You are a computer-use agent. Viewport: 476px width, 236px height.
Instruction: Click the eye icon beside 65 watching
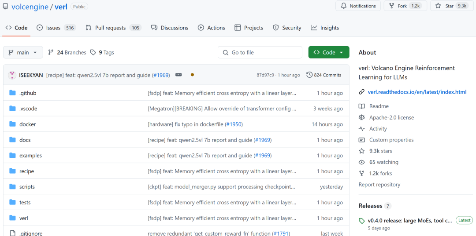coord(361,162)
